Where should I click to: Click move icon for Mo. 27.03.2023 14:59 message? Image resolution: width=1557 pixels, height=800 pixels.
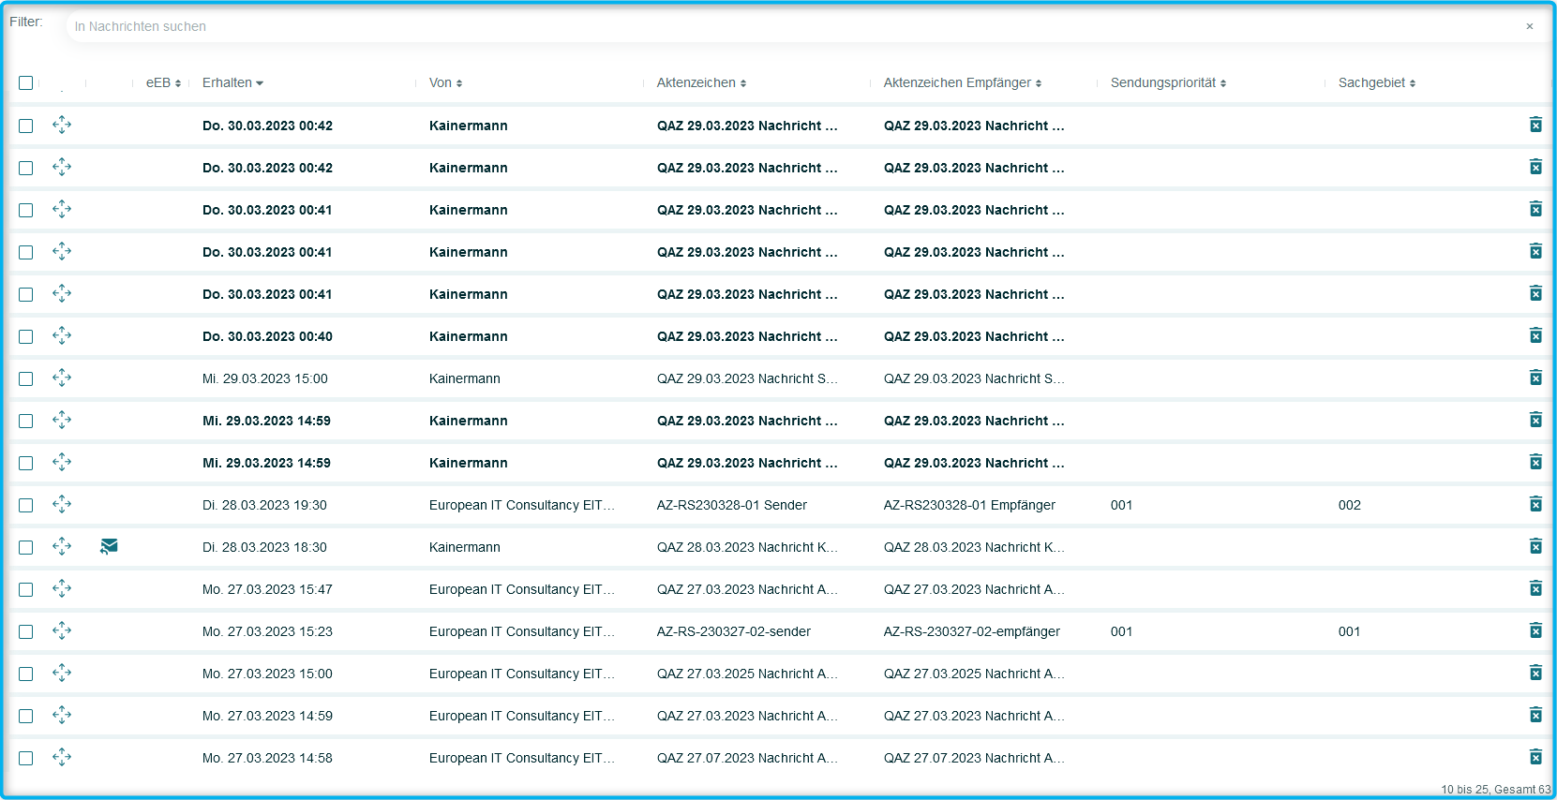(62, 715)
